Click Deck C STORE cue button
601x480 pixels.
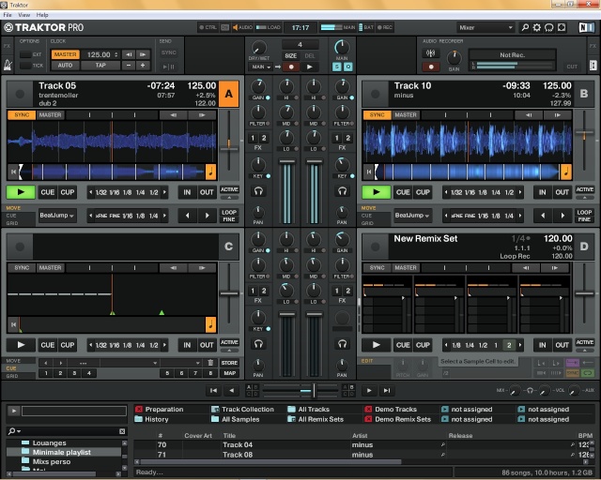pyautogui.click(x=229, y=363)
